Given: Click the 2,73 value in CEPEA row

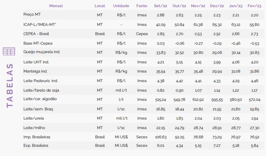Looking at the screenshot, I should click(x=254, y=34).
